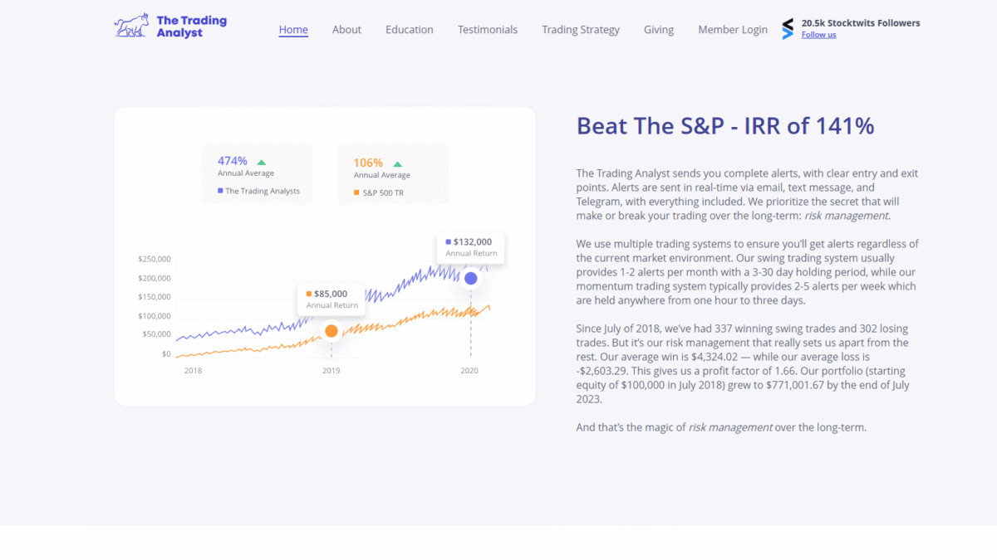Click the $50,000 y-axis label

(157, 334)
